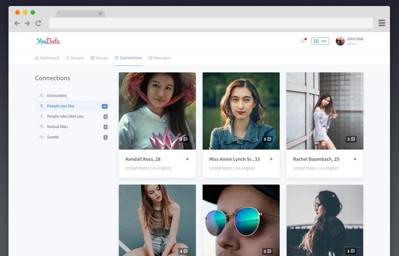The width and height of the screenshot is (399, 256).
Task: Click the browser forward arrow
Action: click(x=27, y=24)
